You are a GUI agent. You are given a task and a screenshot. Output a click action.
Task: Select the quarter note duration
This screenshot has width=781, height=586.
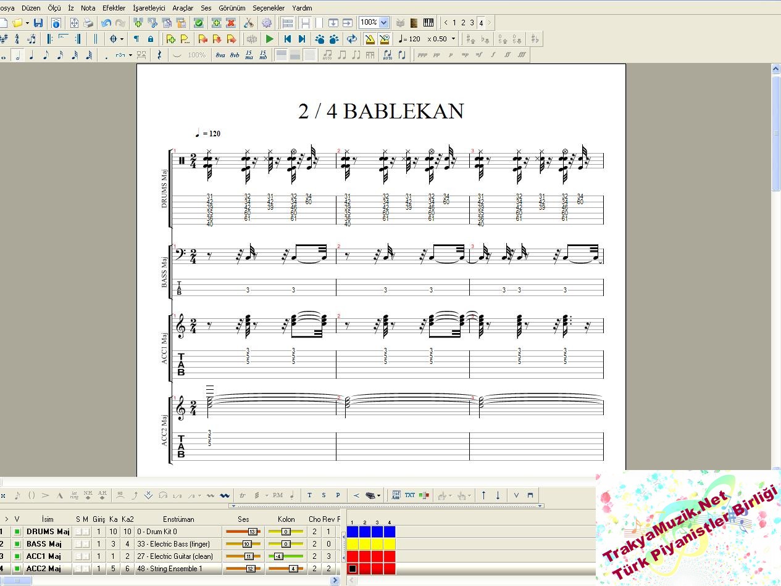(x=32, y=55)
